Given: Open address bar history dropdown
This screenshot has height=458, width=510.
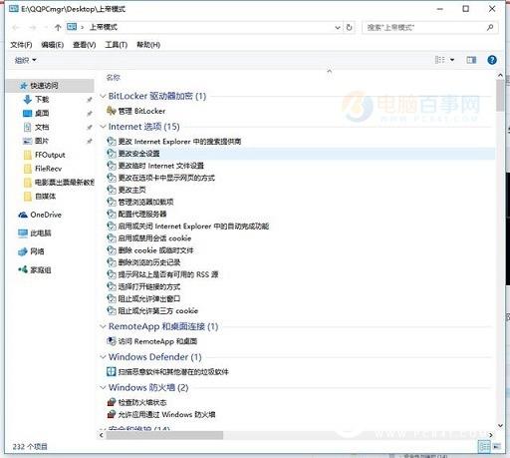Looking at the screenshot, I should [x=338, y=27].
